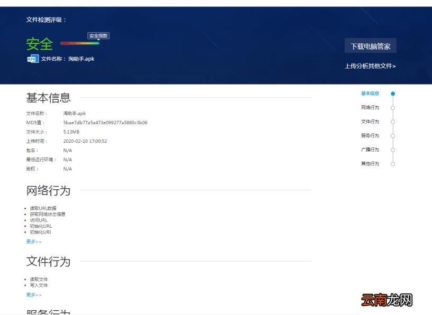
Task: Click the file name 淘助手.apk in 基本信息
Action: tap(75, 113)
